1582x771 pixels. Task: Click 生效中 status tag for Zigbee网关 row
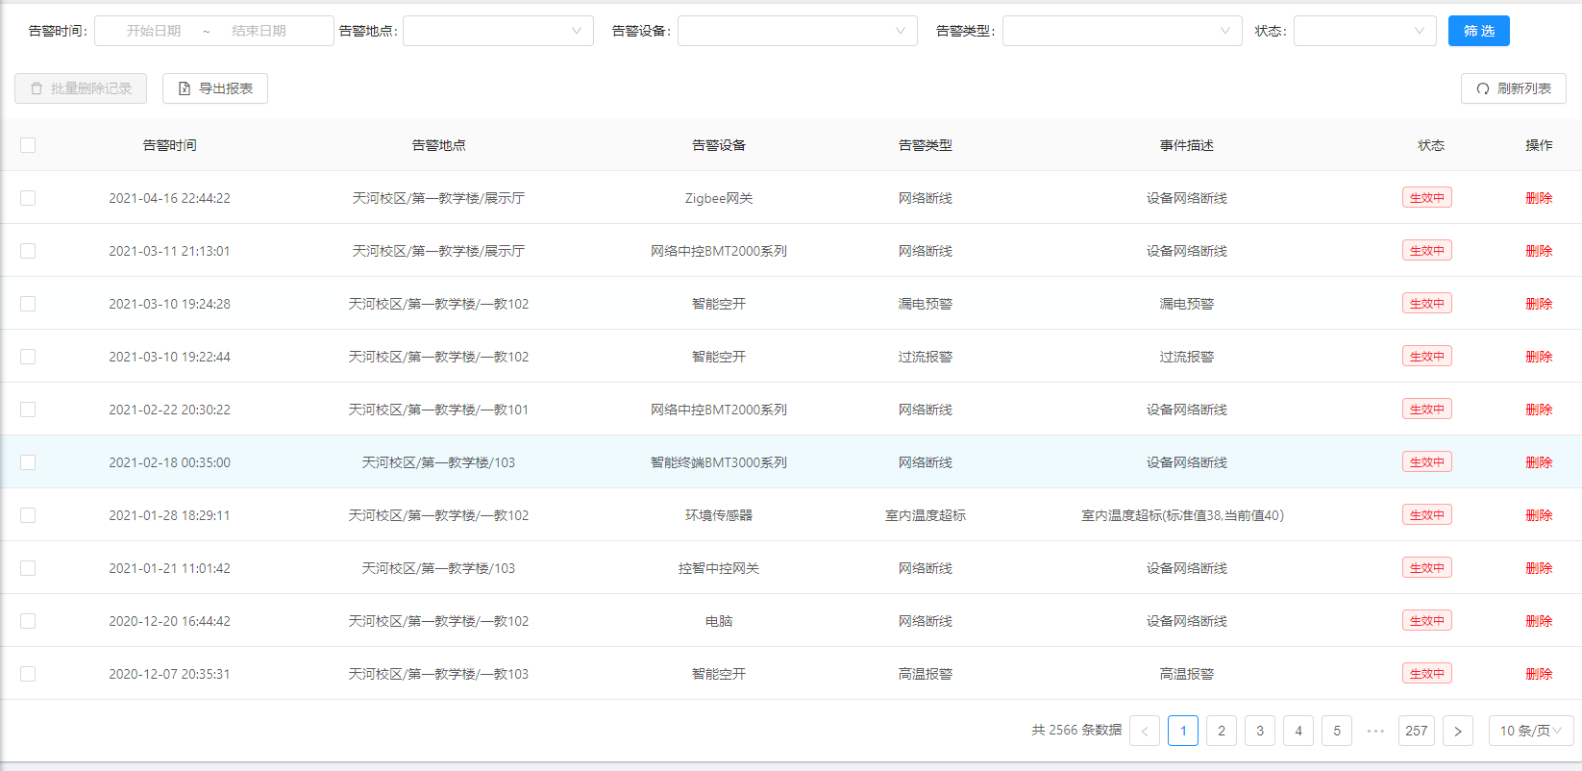pos(1427,198)
